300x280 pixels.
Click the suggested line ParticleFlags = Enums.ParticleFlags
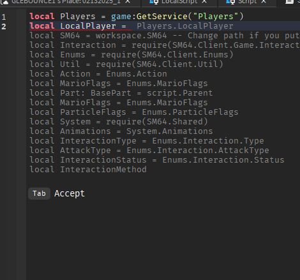[134, 112]
